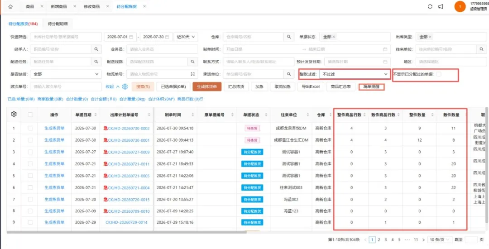Open table column settings gear
The image size is (489, 249).
(14, 115)
